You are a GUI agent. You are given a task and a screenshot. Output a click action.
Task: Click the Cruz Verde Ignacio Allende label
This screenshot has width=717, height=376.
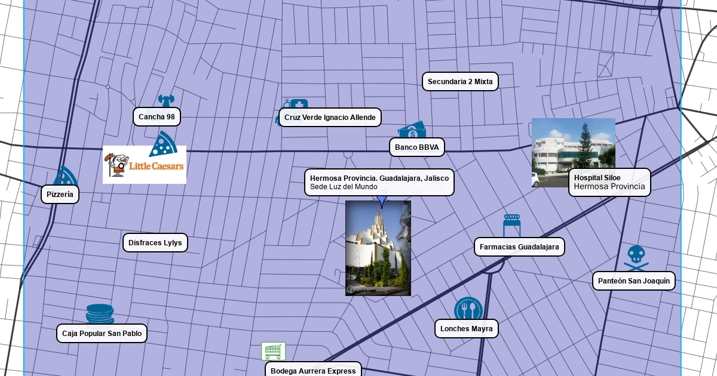[330, 118]
